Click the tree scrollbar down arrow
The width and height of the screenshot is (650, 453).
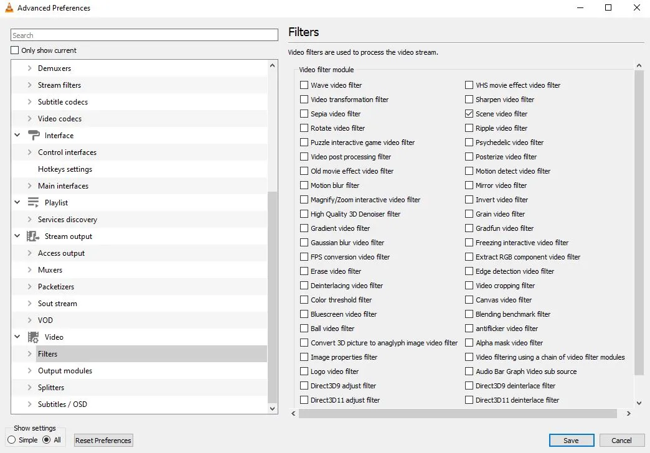tap(272, 408)
